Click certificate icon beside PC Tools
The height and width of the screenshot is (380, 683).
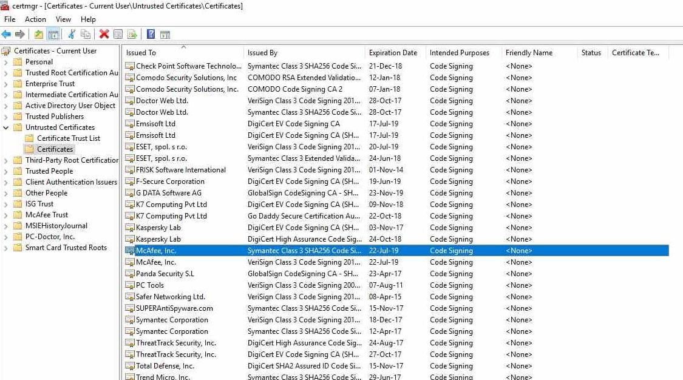[130, 285]
